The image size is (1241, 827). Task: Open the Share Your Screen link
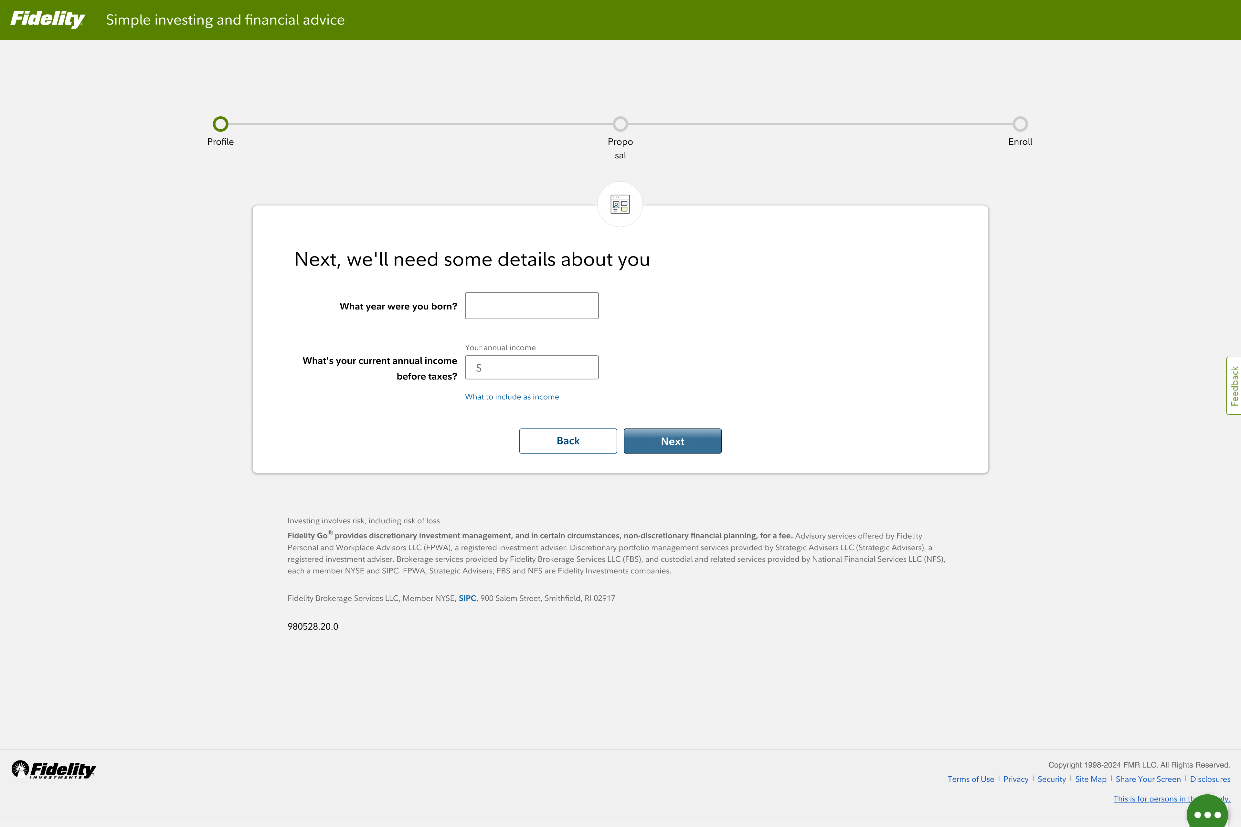(x=1148, y=779)
